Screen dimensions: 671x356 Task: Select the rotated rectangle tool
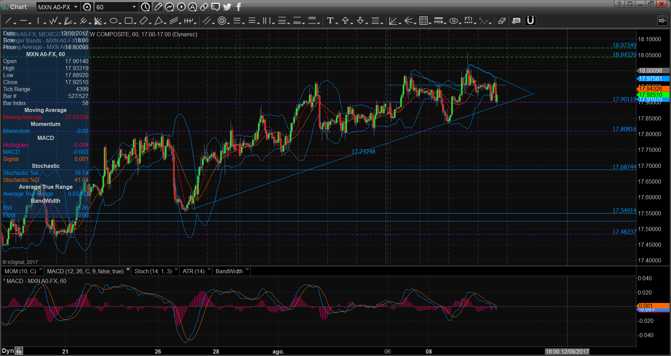point(143,21)
